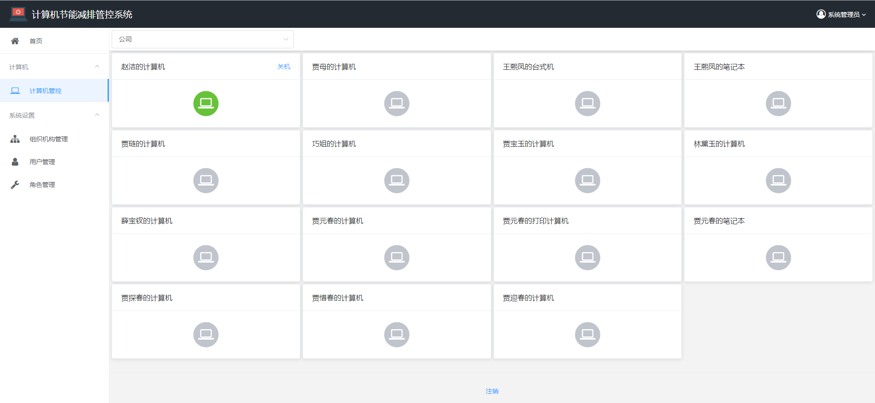Open 用户管理 in the sidebar
This screenshot has width=875, height=403.
(x=42, y=162)
